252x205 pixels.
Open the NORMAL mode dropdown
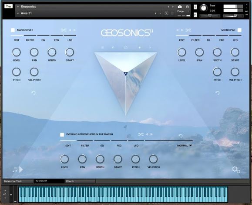(185, 146)
